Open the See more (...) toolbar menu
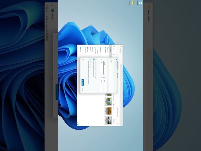Screen dimensions: 201x151 (x=114, y=113)
